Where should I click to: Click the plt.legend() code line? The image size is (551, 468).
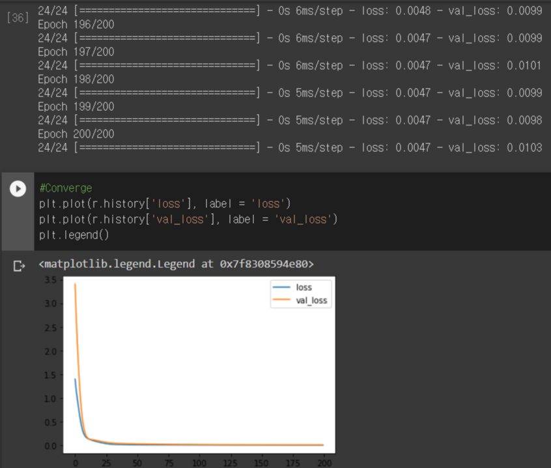(74, 235)
